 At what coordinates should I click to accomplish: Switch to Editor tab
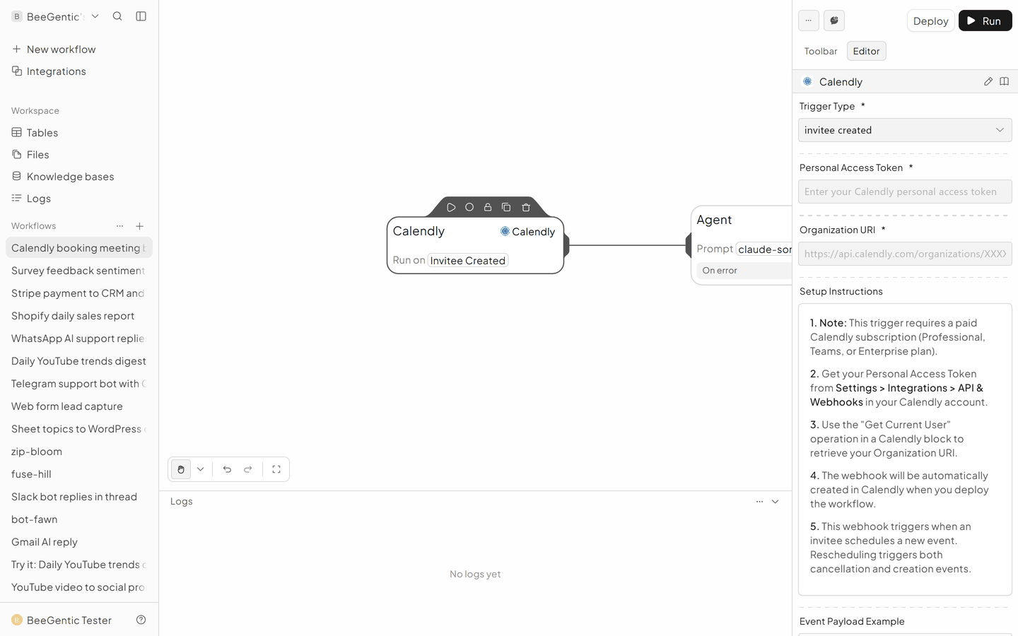866,51
